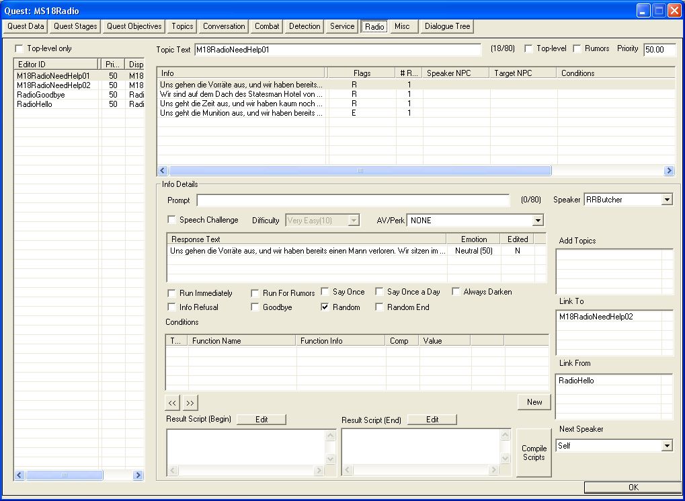Click the Flags column header

(x=362, y=73)
